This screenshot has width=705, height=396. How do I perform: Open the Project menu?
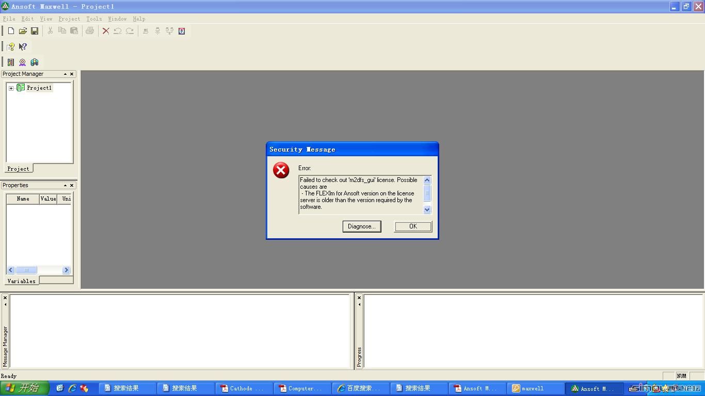click(x=69, y=19)
